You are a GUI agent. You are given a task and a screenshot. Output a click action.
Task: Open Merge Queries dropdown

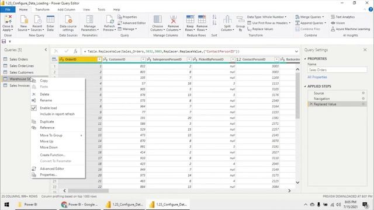click(310, 17)
